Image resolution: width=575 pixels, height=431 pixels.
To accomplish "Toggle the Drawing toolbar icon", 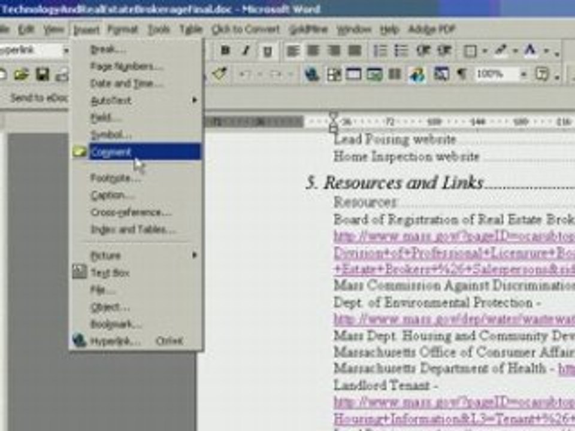I will [417, 75].
